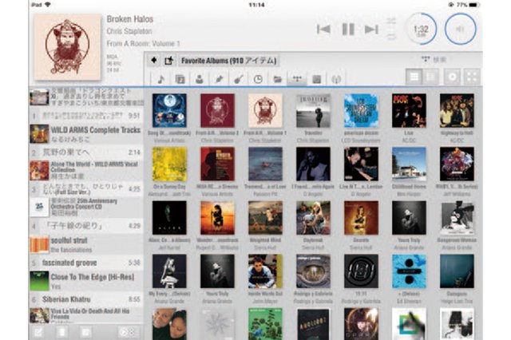
Task: Browse library by artist person icon
Action: coord(198,79)
